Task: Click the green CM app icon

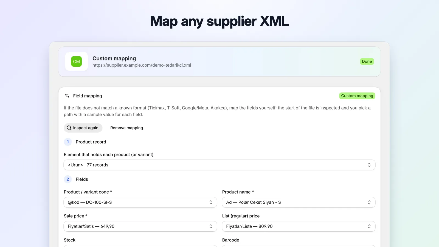Action: point(76,61)
